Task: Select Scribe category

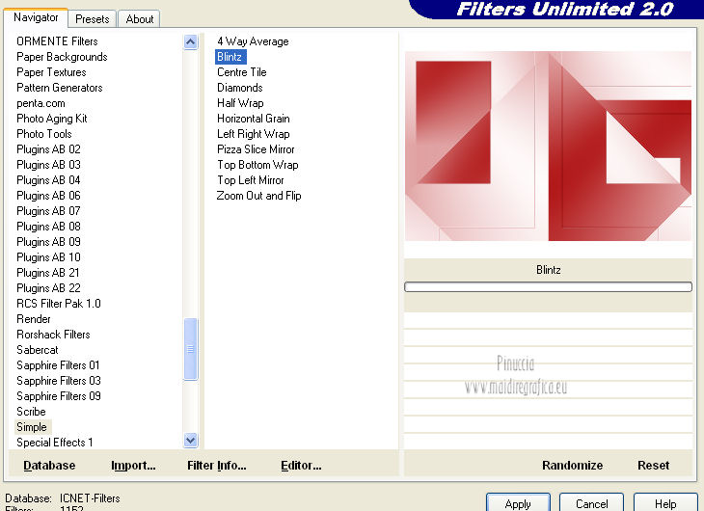Action: (31, 412)
